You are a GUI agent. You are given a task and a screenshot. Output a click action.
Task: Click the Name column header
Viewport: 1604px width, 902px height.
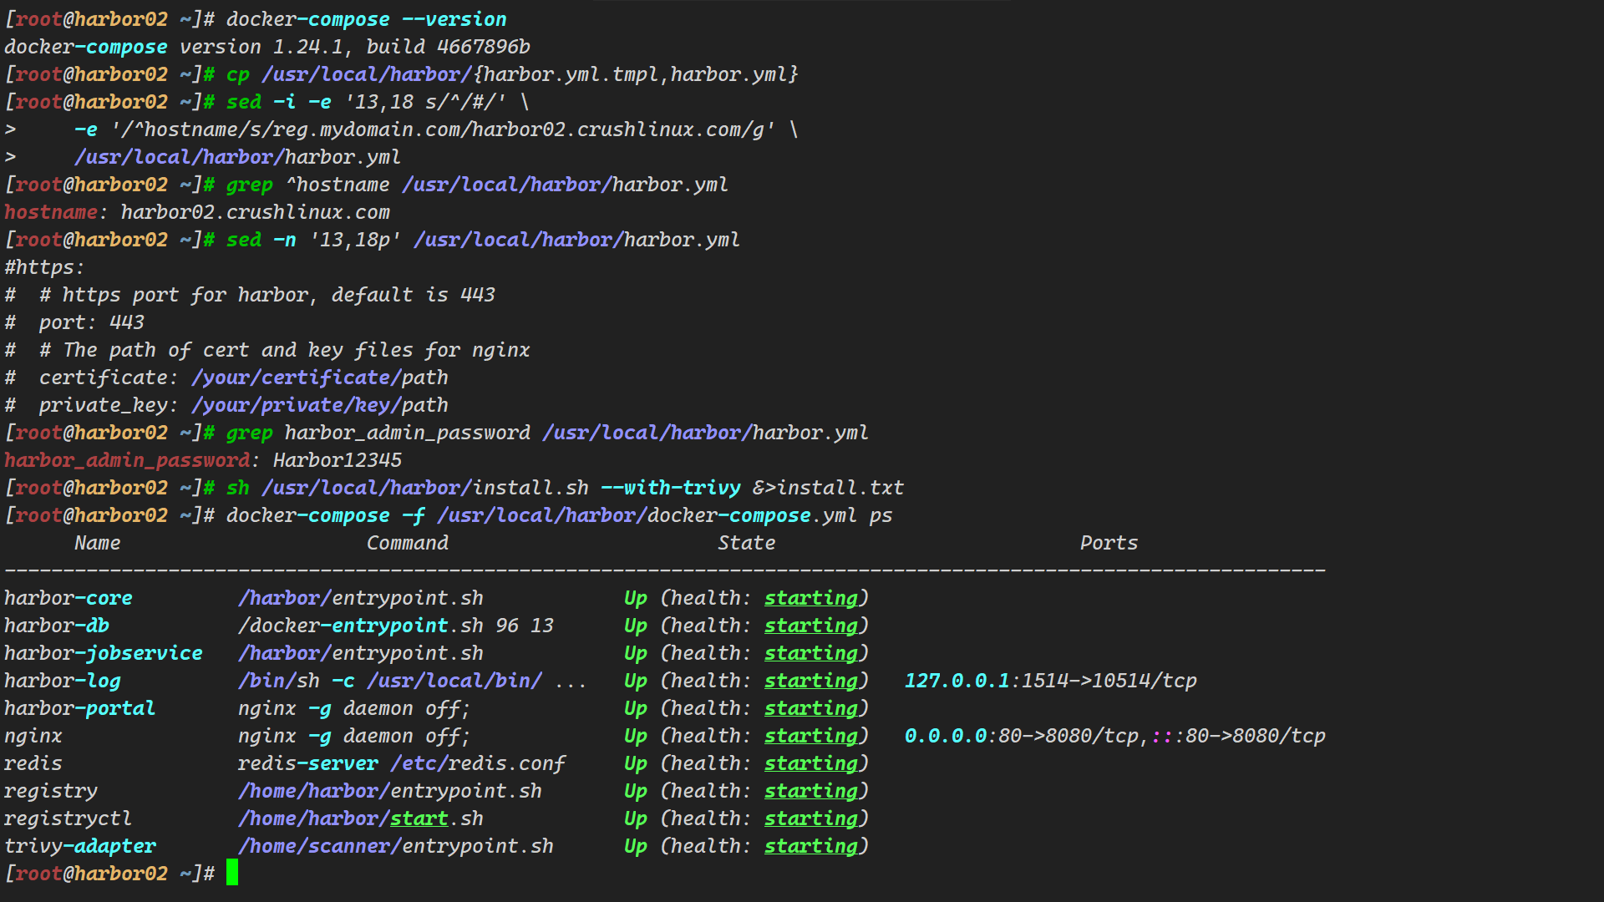(x=97, y=543)
